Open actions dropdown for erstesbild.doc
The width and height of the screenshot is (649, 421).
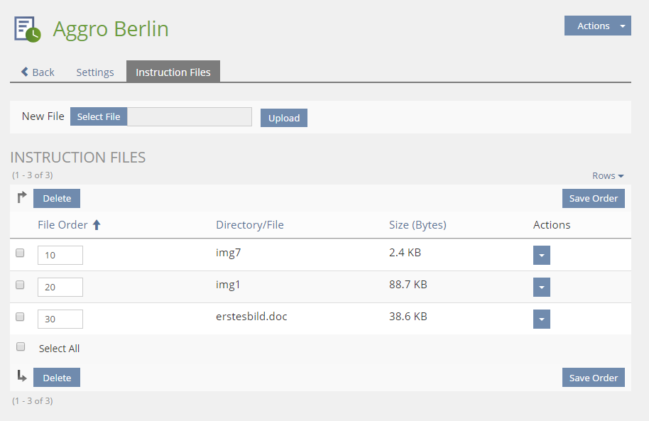tap(541, 319)
